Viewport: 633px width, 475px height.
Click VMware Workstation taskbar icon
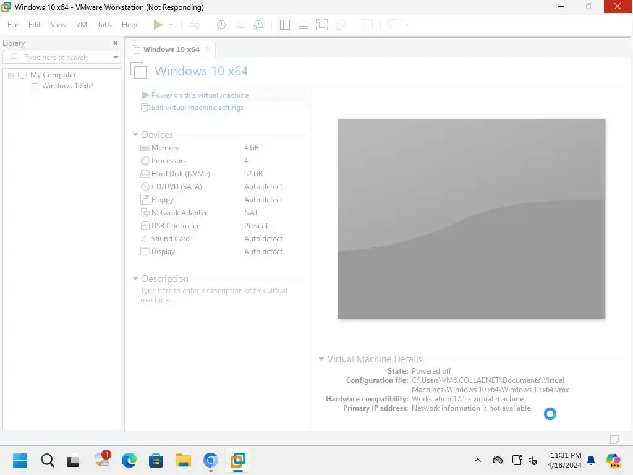click(238, 460)
